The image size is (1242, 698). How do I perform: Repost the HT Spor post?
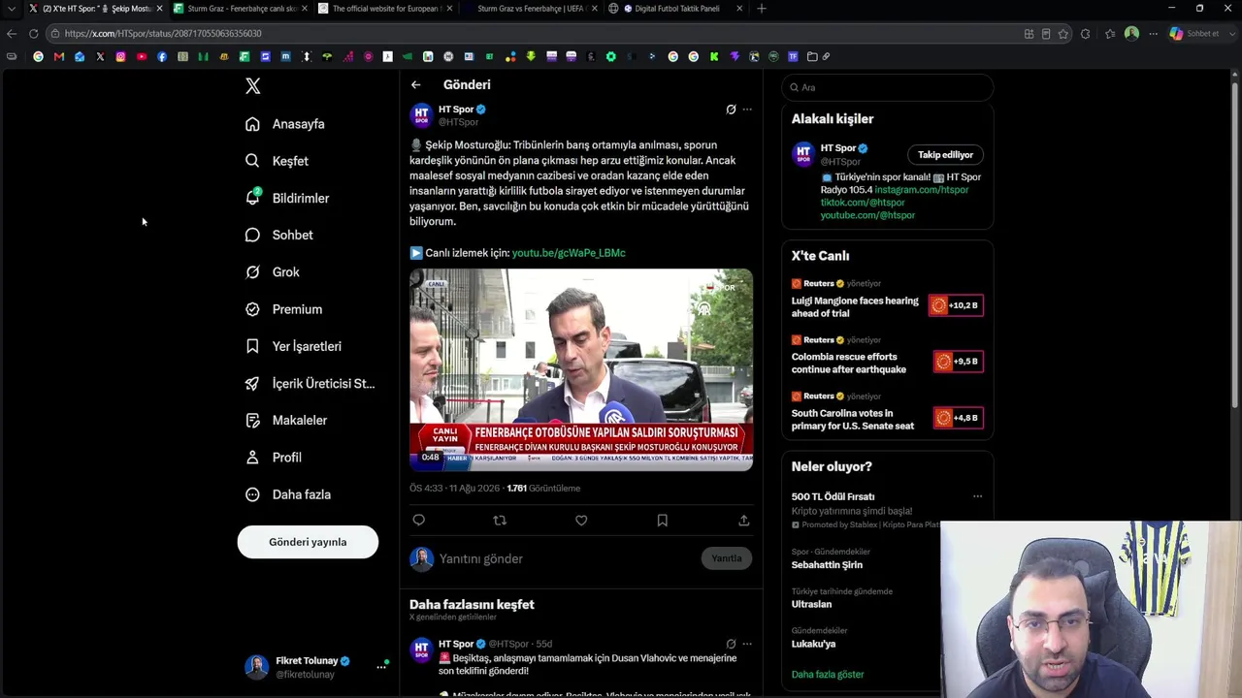(500, 521)
